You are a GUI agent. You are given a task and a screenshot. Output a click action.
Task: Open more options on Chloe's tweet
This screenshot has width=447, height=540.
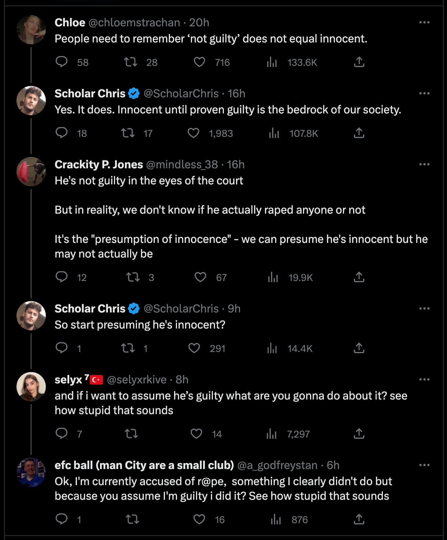pyautogui.click(x=424, y=23)
